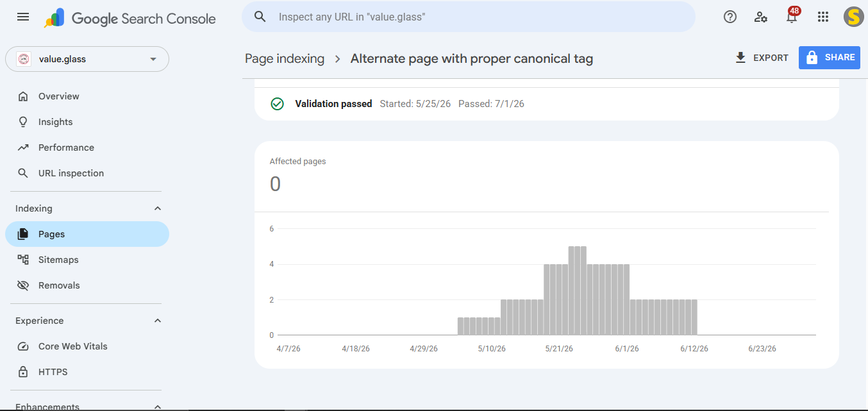Viewport: 868px width, 411px height.
Task: Collapse the Indexing section
Action: pos(158,208)
